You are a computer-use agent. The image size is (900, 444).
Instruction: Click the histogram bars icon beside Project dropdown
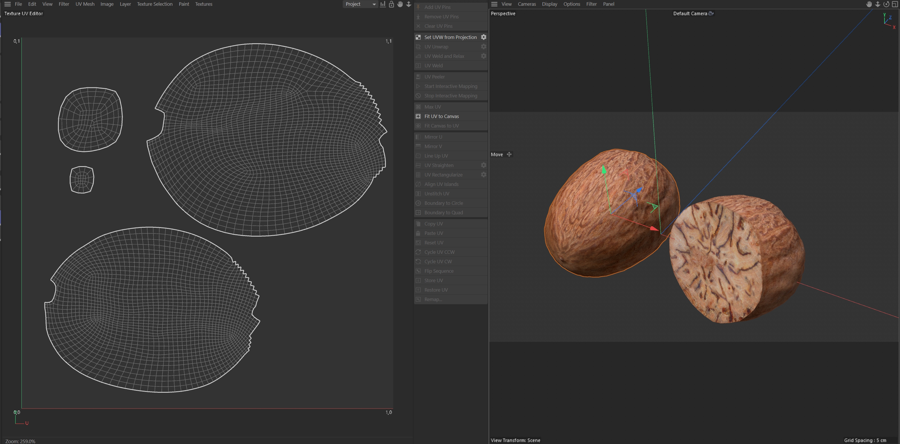tap(383, 4)
